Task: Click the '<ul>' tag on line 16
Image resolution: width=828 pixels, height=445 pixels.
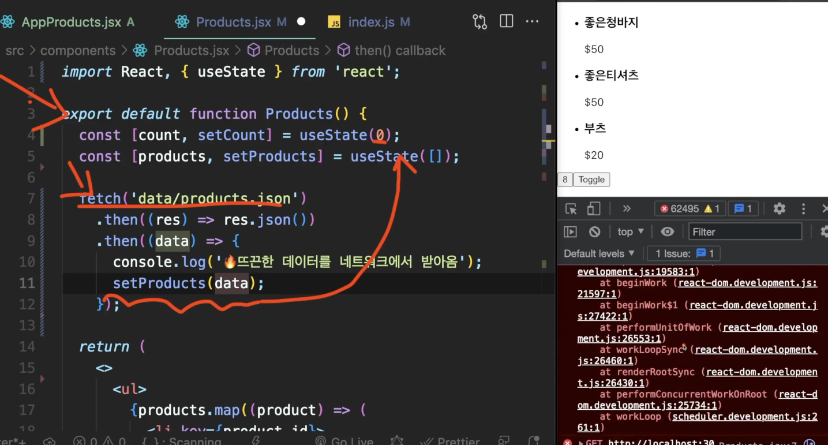Action: 130,390
